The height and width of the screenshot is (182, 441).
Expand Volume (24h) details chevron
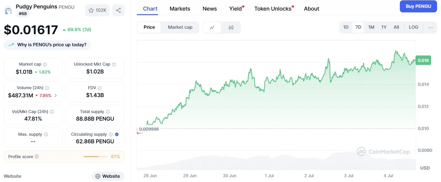pos(55,96)
